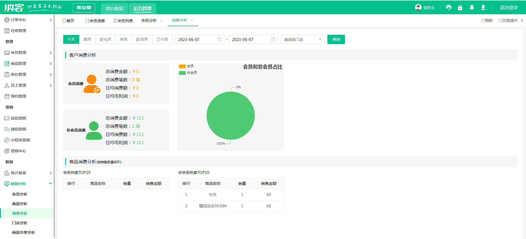Click the 商品管理 icon
Viewport: 526px width, 239px height.
7,63
